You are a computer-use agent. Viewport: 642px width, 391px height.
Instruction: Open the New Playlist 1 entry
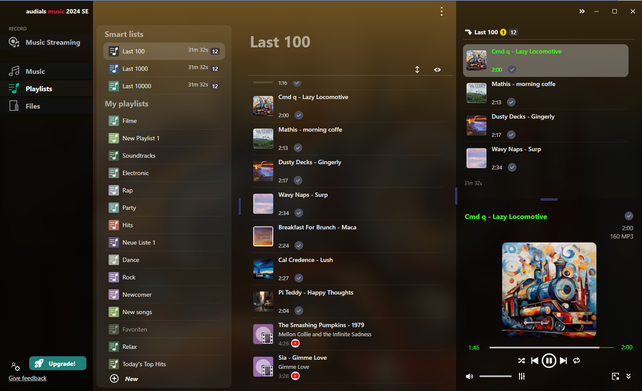point(164,138)
